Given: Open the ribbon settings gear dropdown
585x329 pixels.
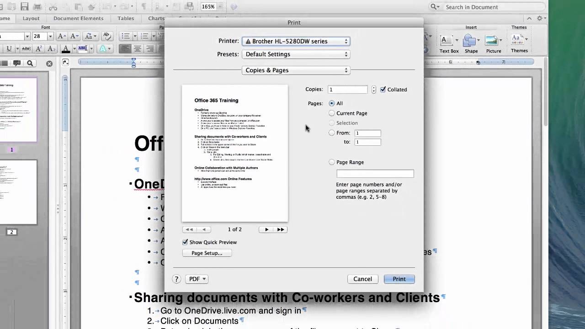Looking at the screenshot, I should tap(541, 18).
